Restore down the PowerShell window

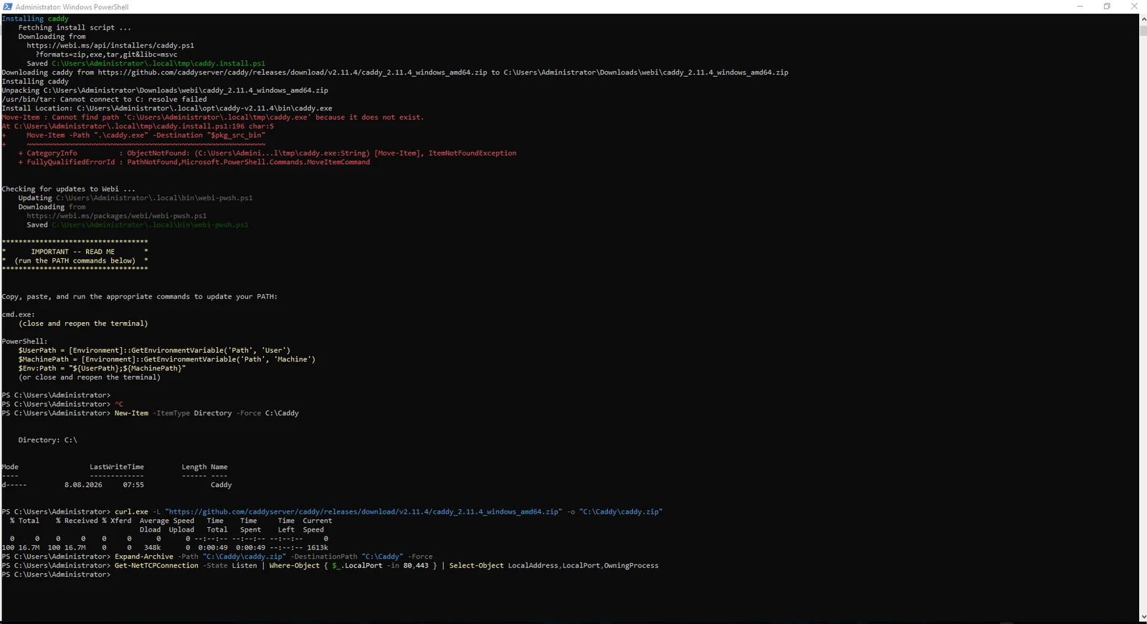click(1107, 6)
